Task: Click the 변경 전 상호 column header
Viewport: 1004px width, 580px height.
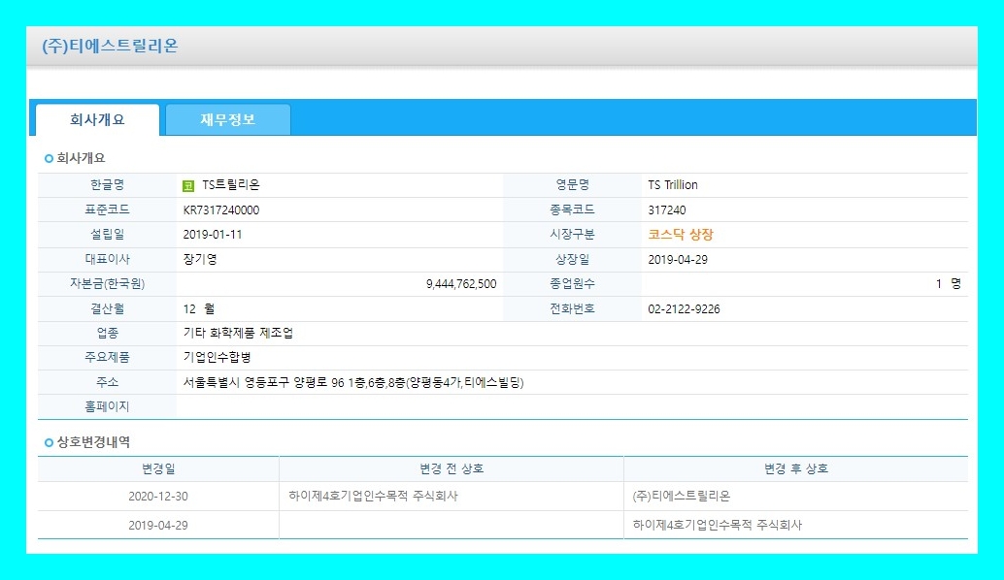Action: (452, 468)
